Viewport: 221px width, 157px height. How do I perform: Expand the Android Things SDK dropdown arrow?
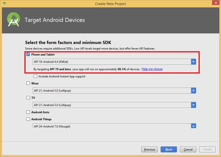coord(193,126)
